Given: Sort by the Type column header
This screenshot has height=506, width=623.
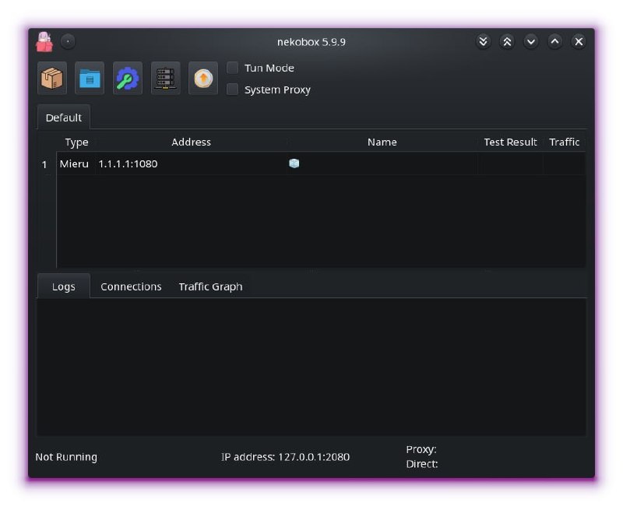Looking at the screenshot, I should tap(76, 142).
